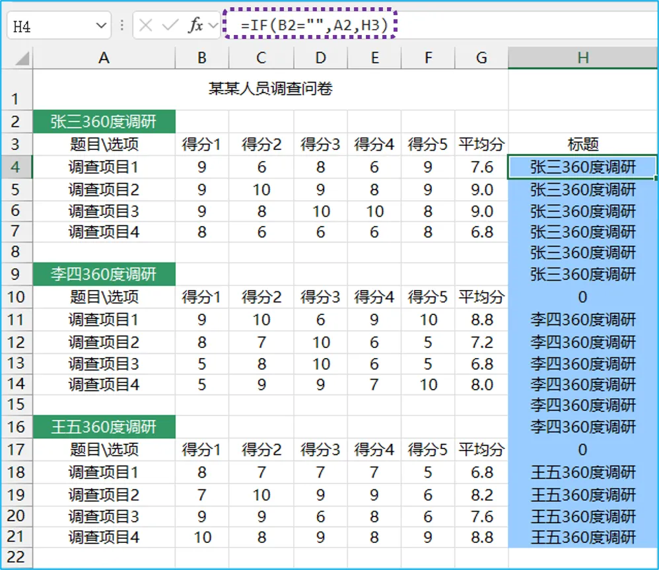The image size is (659, 570).
Task: Select row 15 header
Action: (x=16, y=404)
